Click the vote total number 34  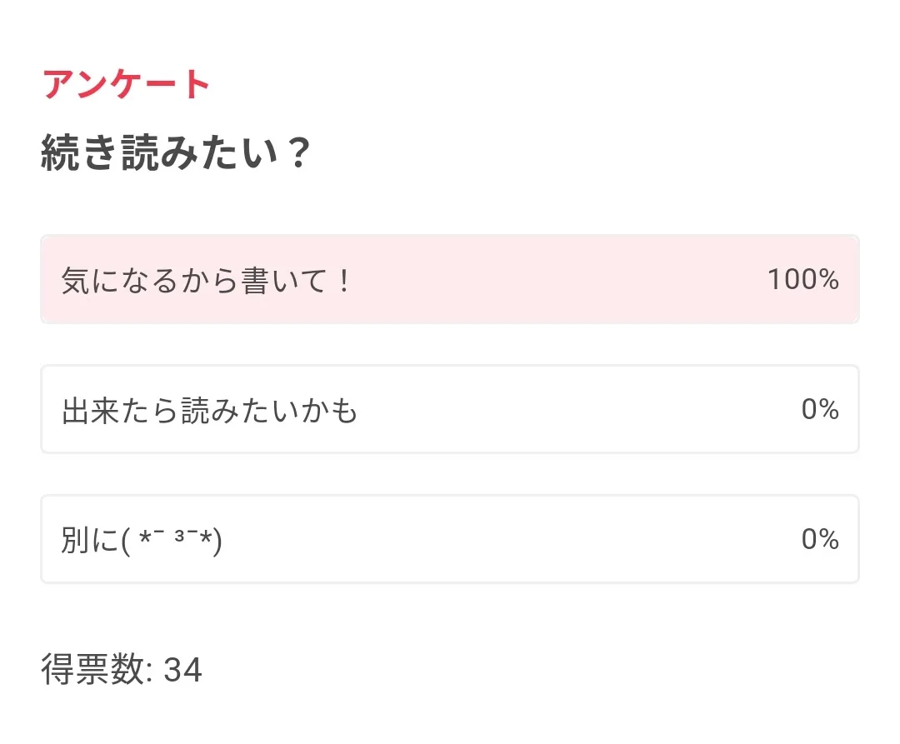click(x=183, y=670)
